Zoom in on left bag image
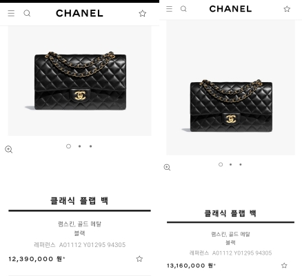 click(x=9, y=149)
